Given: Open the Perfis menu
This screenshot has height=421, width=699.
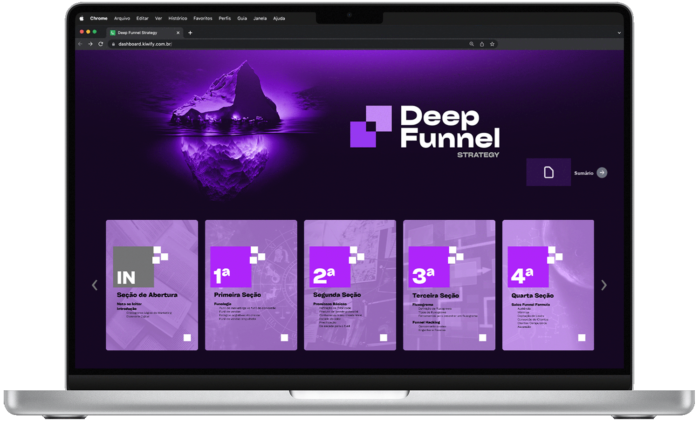Looking at the screenshot, I should [x=225, y=19].
